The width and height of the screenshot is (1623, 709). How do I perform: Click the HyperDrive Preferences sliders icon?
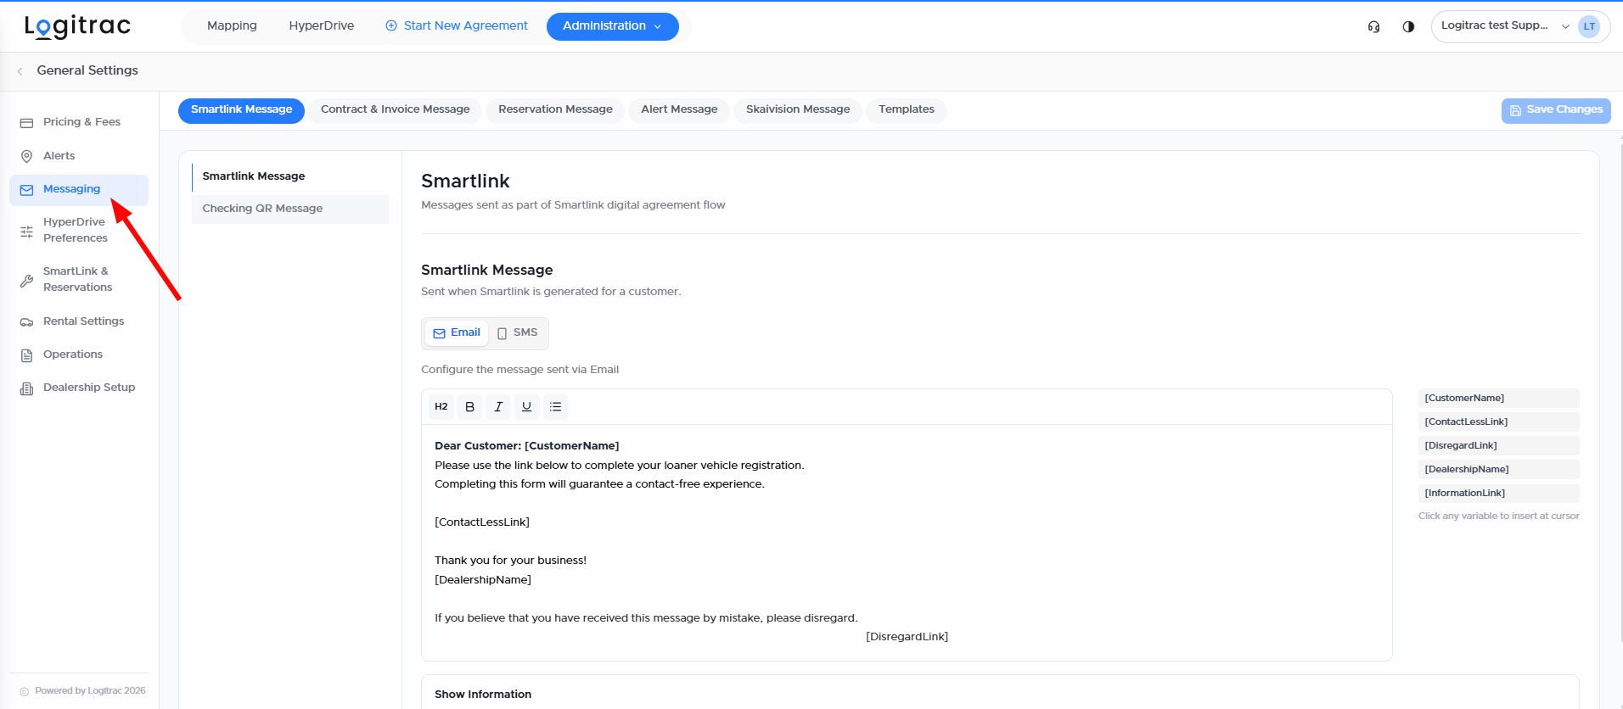tap(26, 232)
